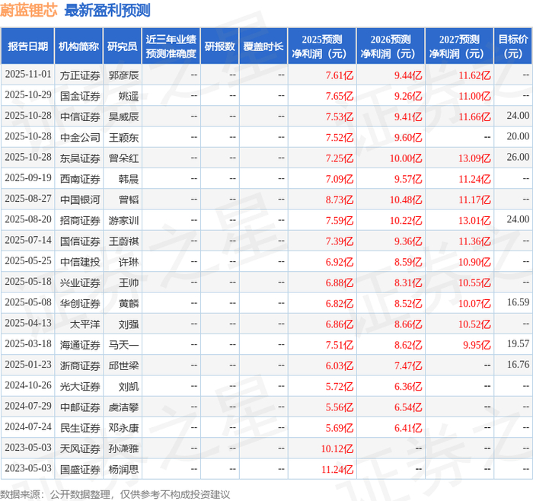Viewport: 533px width, 501px height.
Task: Select the 覆盖时长 column header
Action: tap(263, 46)
